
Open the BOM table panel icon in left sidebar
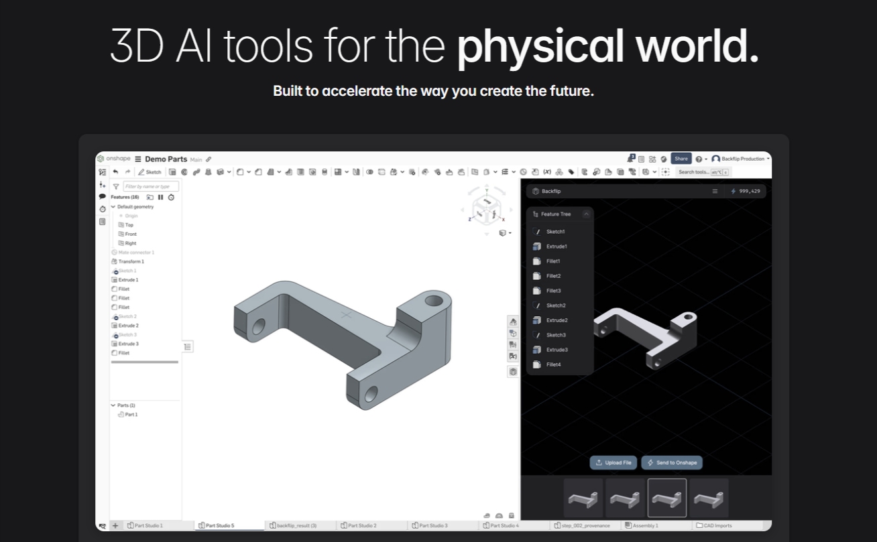[x=103, y=221]
